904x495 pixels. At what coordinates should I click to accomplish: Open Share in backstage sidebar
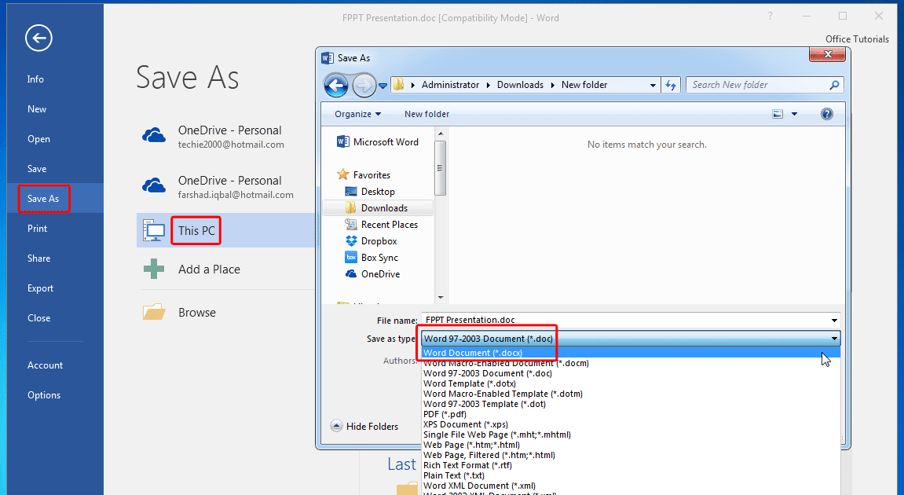point(55,258)
